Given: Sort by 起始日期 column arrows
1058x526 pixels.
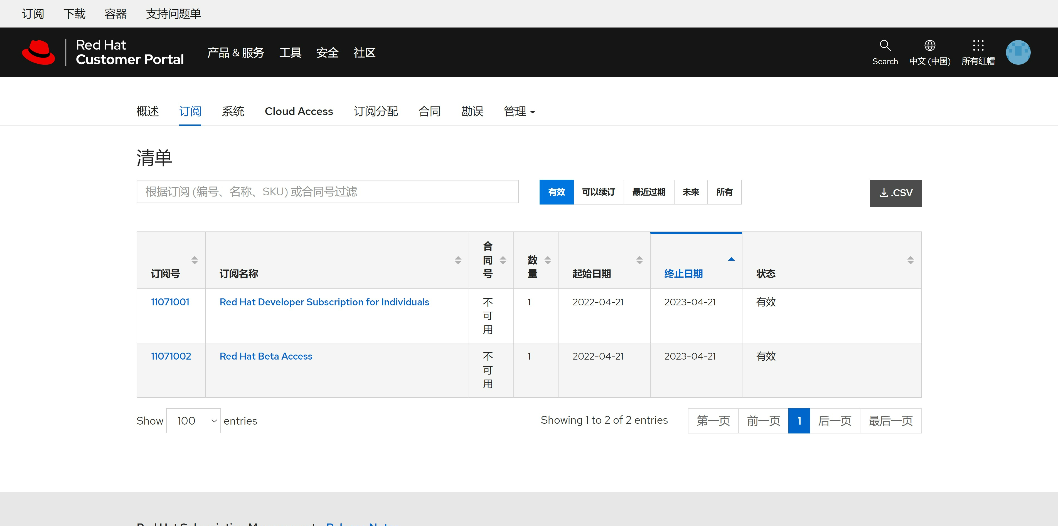Looking at the screenshot, I should point(639,260).
